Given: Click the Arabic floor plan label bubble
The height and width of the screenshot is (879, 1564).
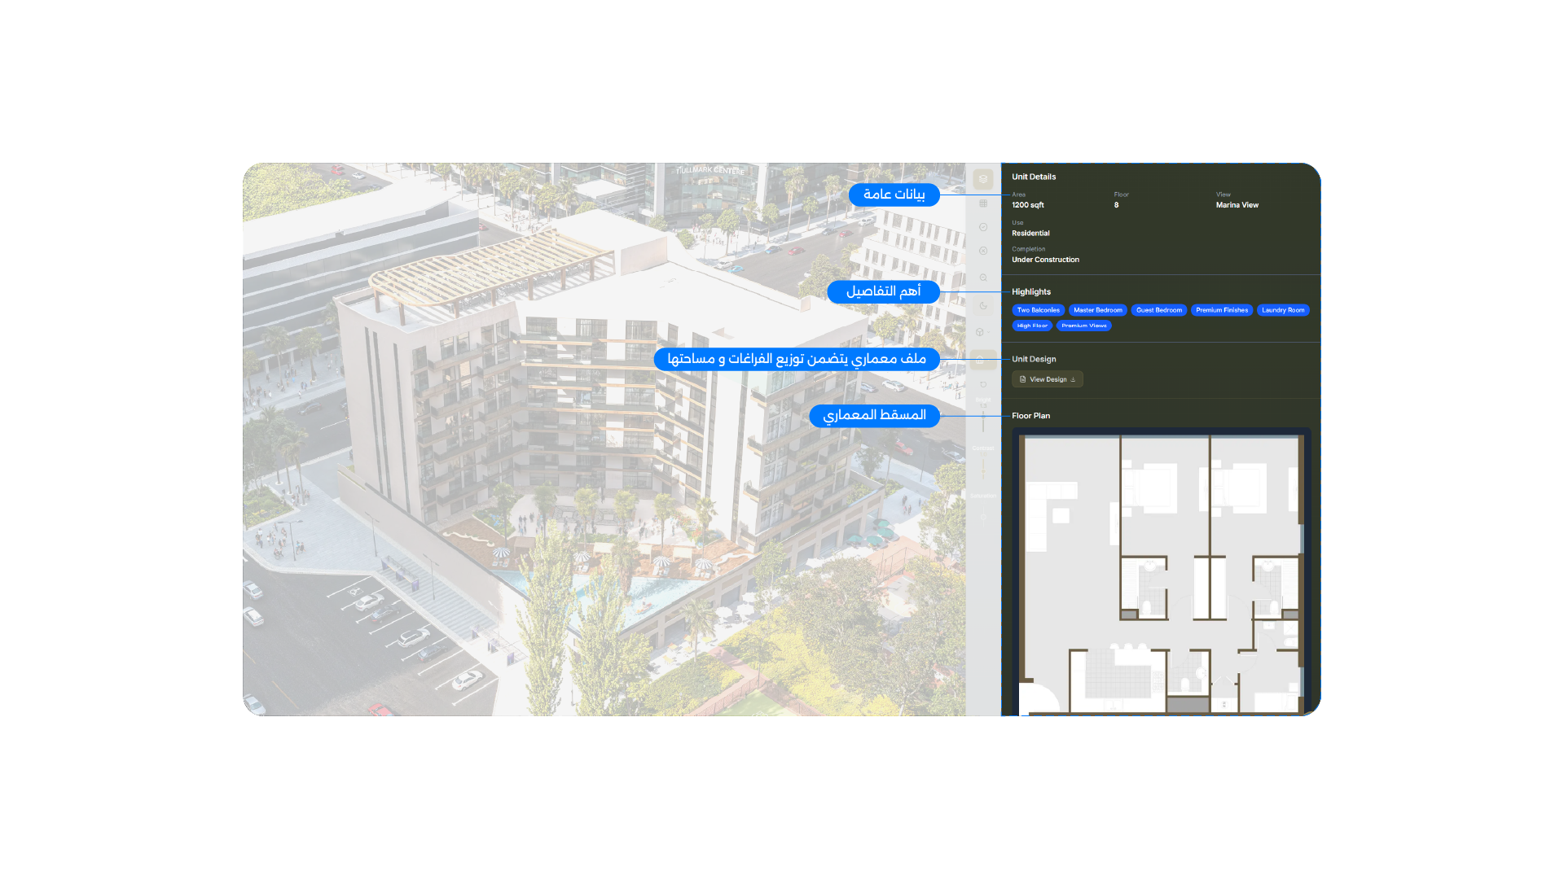Looking at the screenshot, I should (874, 416).
